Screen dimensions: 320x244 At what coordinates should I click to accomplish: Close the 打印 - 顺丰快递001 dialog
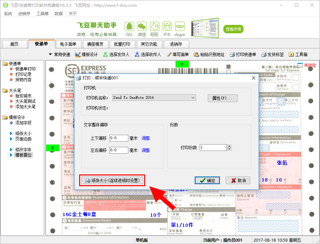point(254,78)
